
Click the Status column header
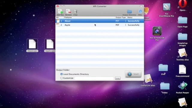130,17
